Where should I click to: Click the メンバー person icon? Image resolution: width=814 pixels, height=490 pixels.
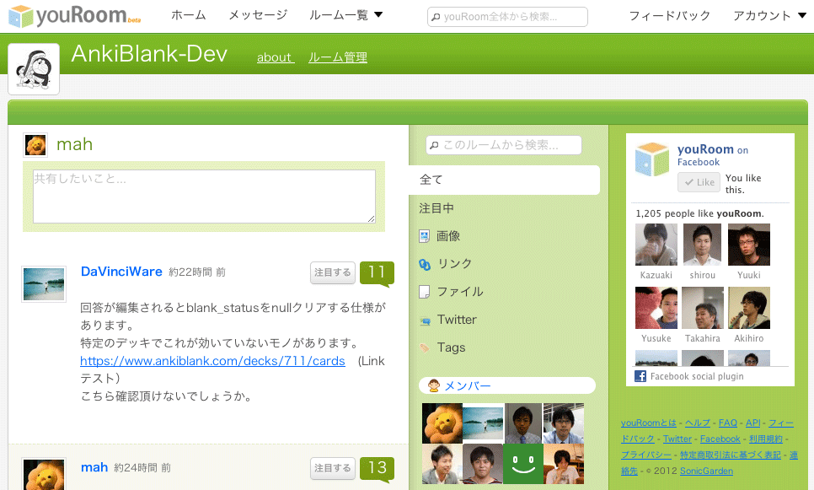pyautogui.click(x=433, y=385)
